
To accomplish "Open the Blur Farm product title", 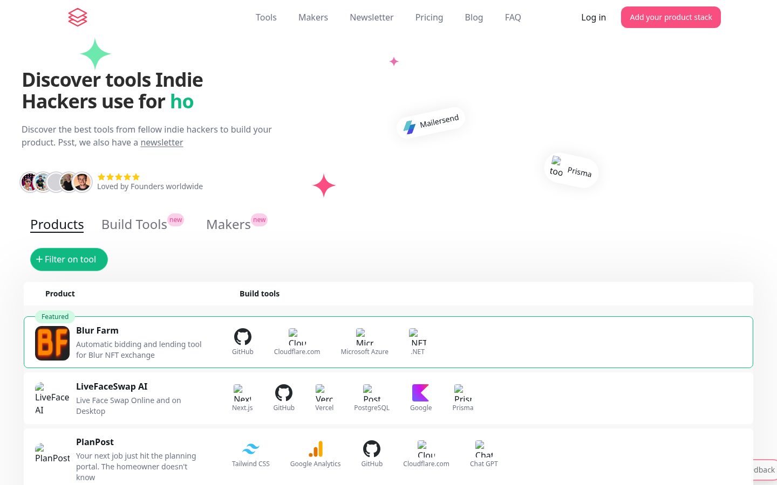I will coord(97,330).
